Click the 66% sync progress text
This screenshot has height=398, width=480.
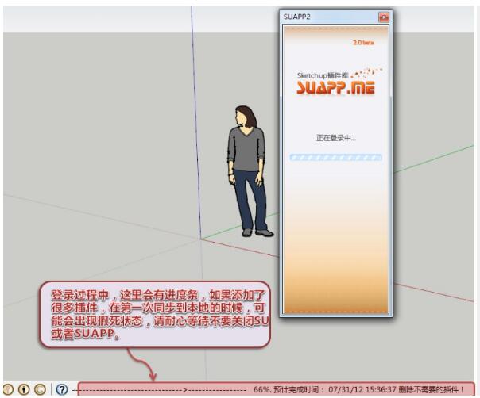click(262, 390)
